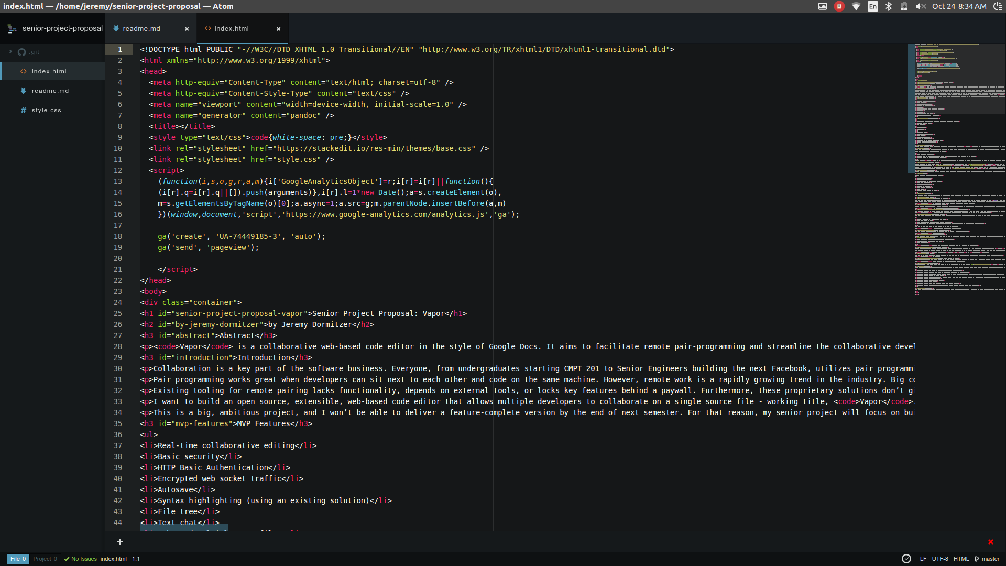
Task: Click the markdown icon beside readme.md in tree
Action: 24,91
